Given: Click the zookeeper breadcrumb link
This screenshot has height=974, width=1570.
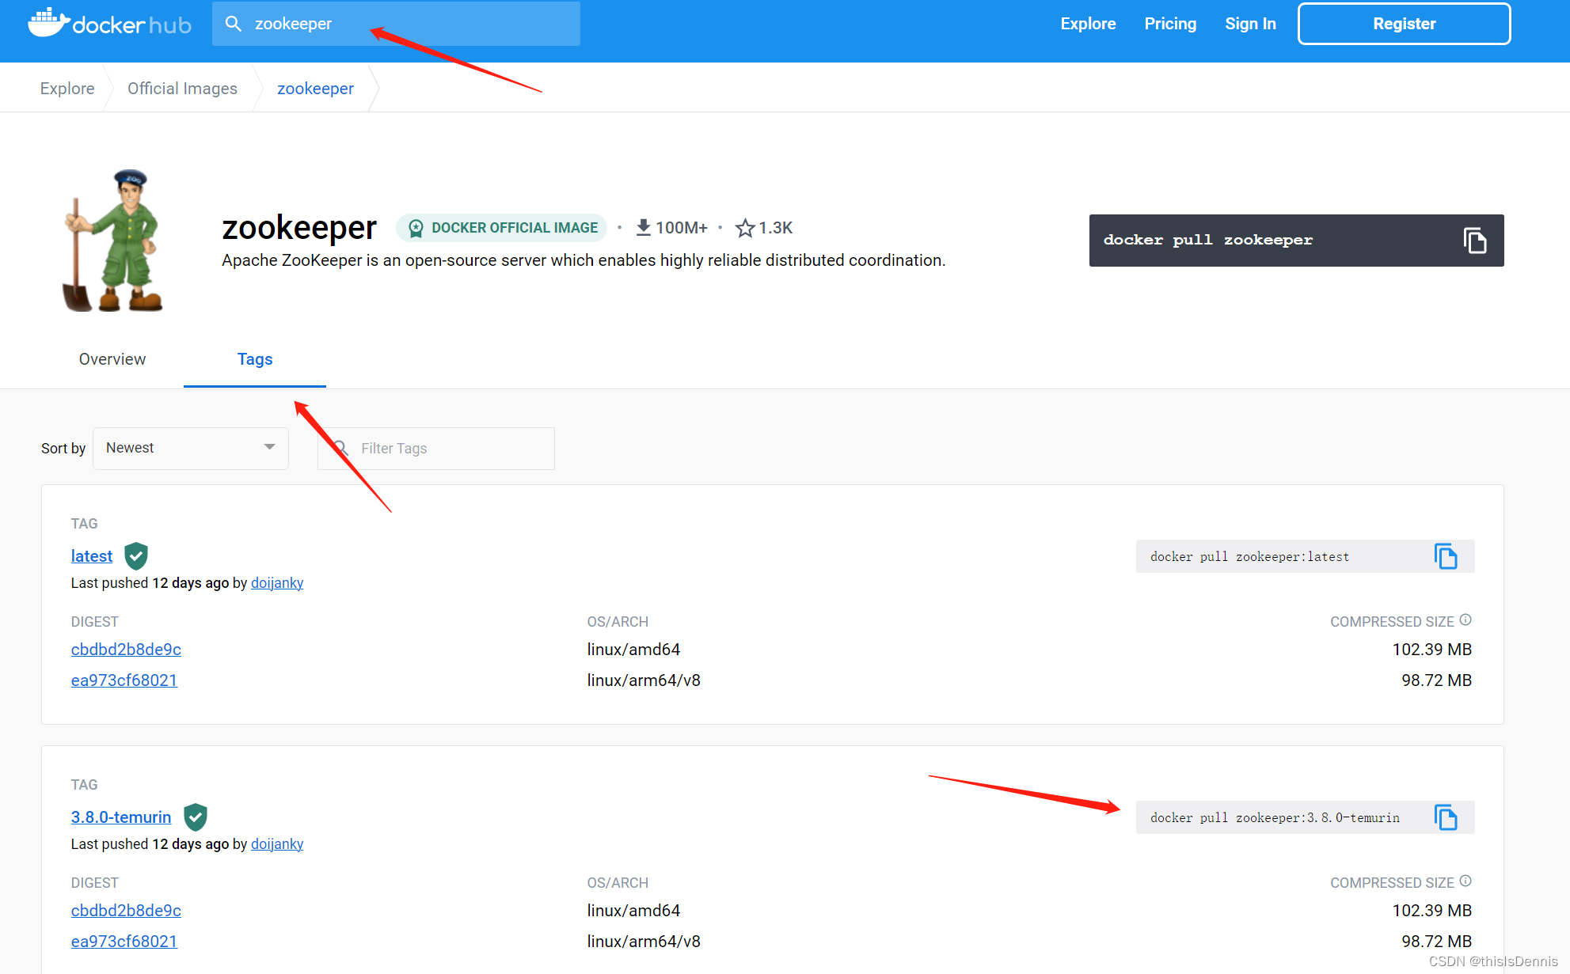Looking at the screenshot, I should (x=315, y=89).
